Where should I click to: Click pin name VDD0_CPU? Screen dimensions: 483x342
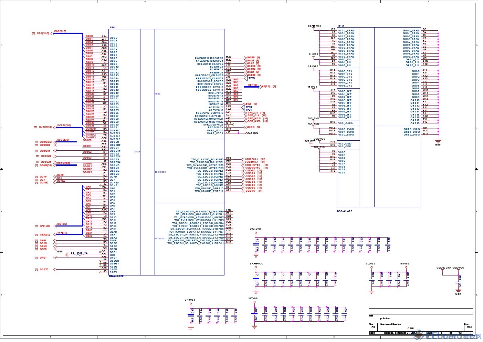point(345,71)
